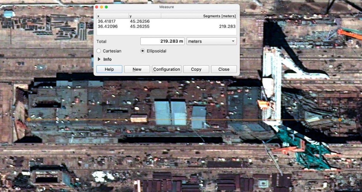Select the Cartesian measurement option
Image resolution: width=362 pixels, height=192 pixels.
[x=99, y=51]
